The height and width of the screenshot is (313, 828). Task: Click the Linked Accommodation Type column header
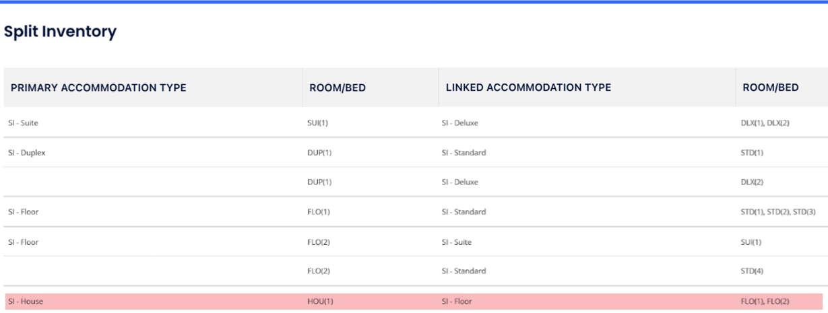click(x=529, y=88)
